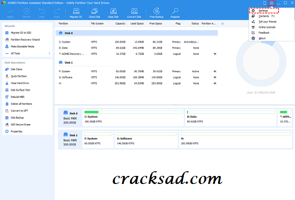Select Tell your friends menu entry
Viewport: 295px width, 200px height.
point(272,22)
